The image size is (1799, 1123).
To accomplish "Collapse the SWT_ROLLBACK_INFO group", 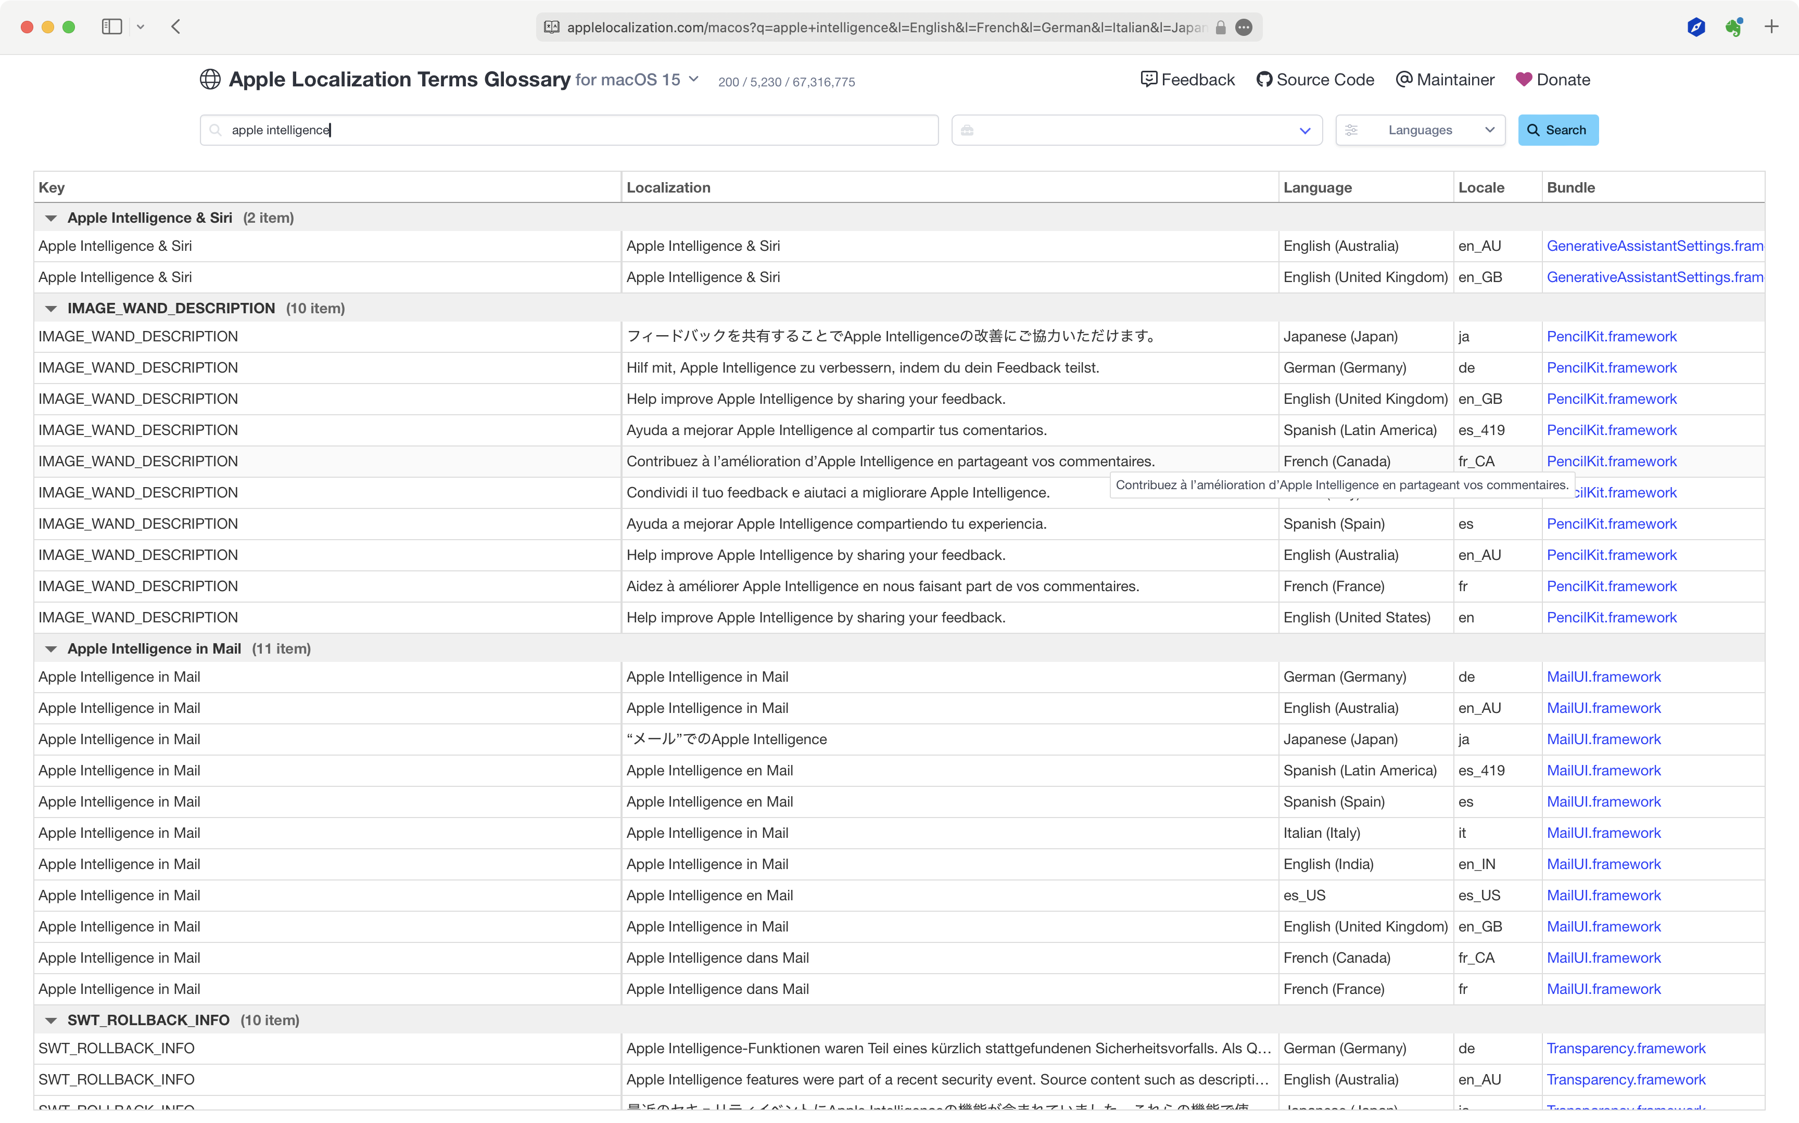I will tap(50, 1020).
